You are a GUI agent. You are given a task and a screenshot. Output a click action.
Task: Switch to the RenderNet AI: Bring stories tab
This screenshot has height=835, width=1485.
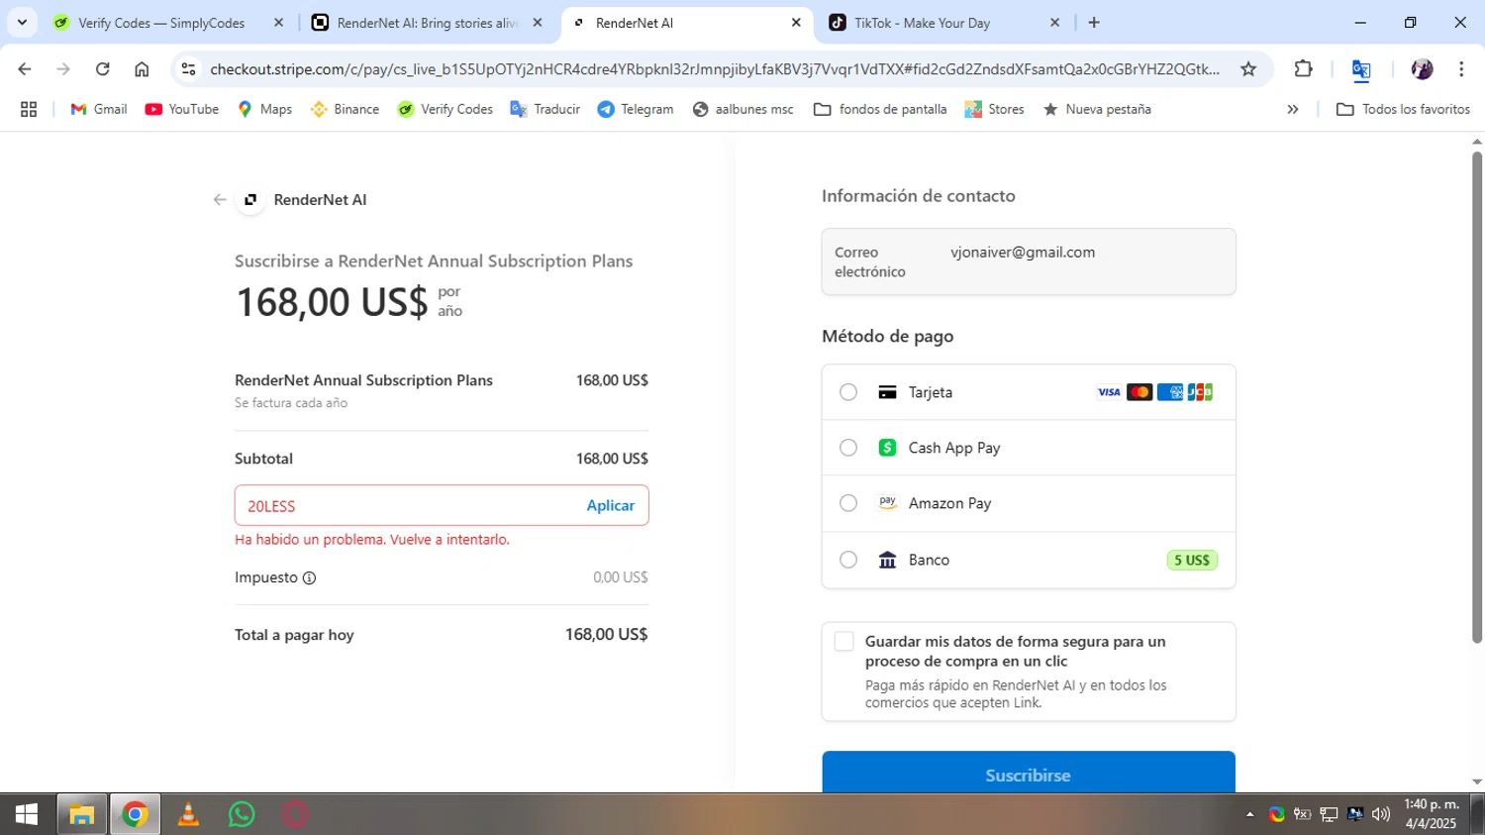click(x=427, y=23)
